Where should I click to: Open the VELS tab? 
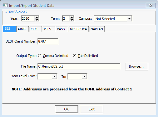point(48,29)
